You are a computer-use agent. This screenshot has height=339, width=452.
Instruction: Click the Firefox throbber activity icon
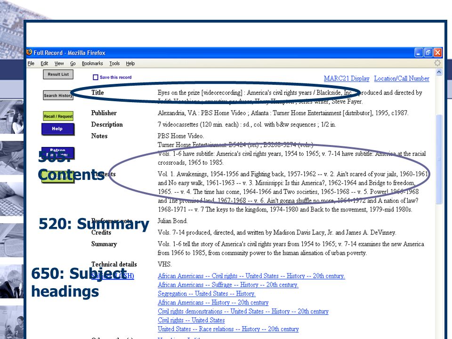(437, 63)
